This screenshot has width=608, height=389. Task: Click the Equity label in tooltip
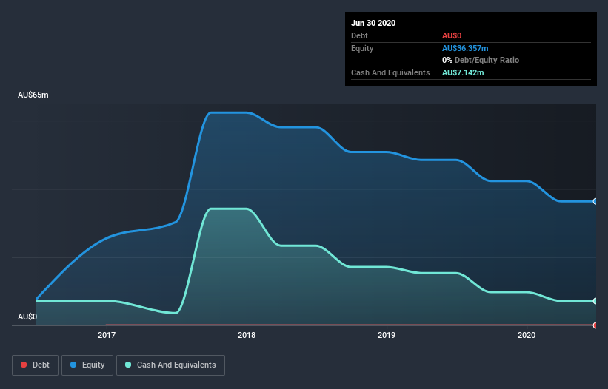pos(362,48)
